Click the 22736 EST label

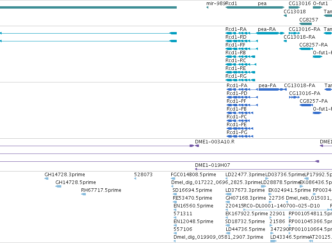(x=277, y=198)
